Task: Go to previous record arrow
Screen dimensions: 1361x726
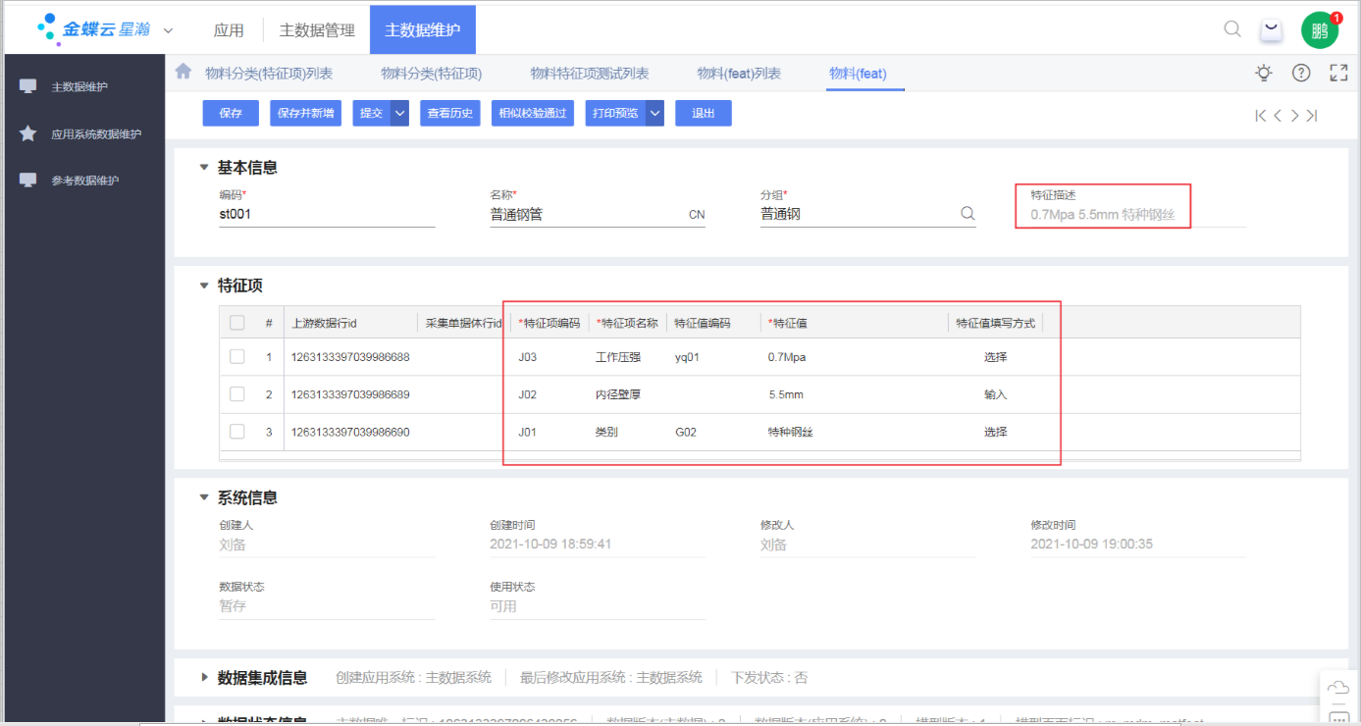Action: (1278, 116)
